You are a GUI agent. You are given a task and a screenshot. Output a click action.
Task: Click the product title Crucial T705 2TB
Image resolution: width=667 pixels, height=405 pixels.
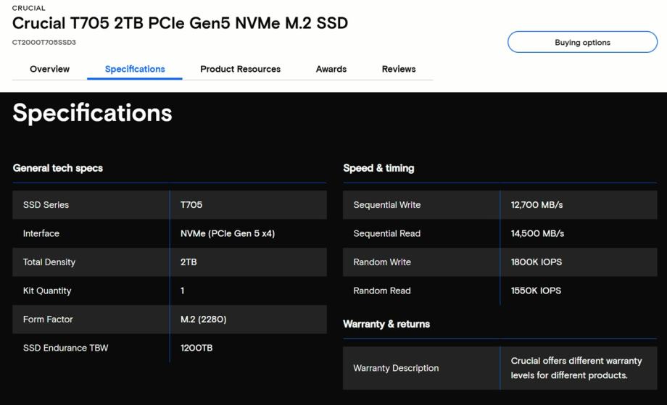180,23
